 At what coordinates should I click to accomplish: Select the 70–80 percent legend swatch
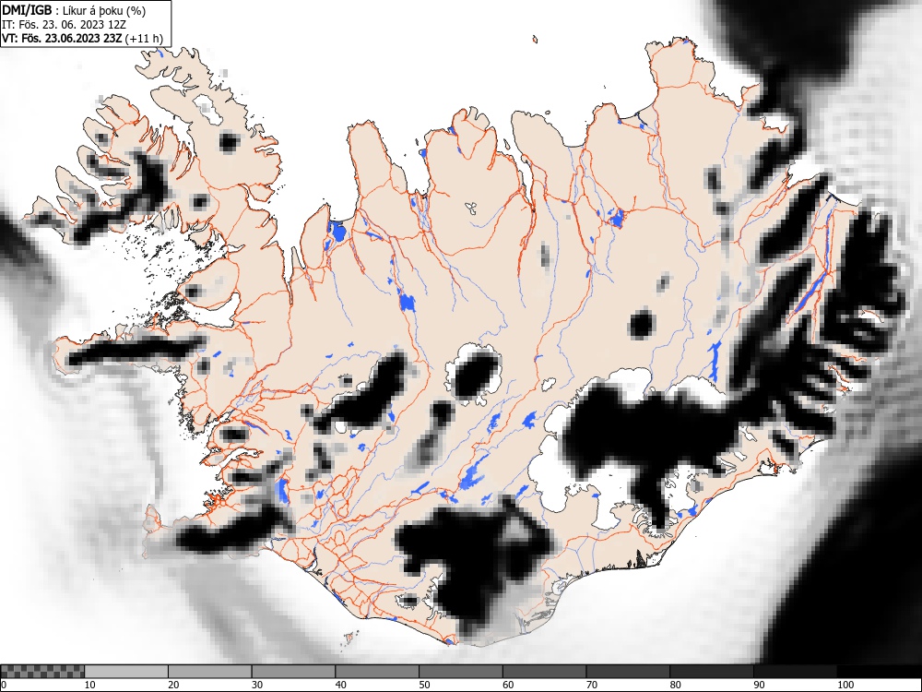(628, 672)
